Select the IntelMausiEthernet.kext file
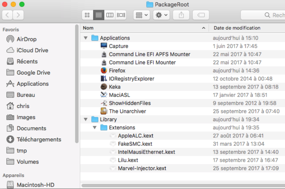Viewport: 285px width, 189px height. [x=183, y=152]
